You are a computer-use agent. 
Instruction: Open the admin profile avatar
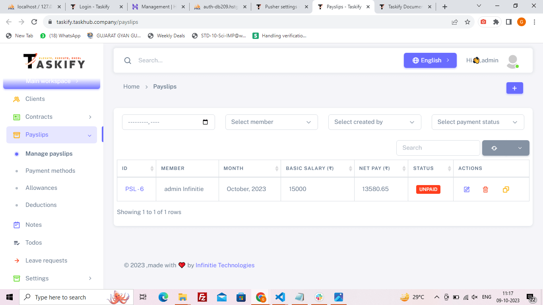click(x=512, y=61)
